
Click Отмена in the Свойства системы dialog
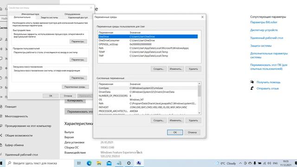click(x=68, y=96)
